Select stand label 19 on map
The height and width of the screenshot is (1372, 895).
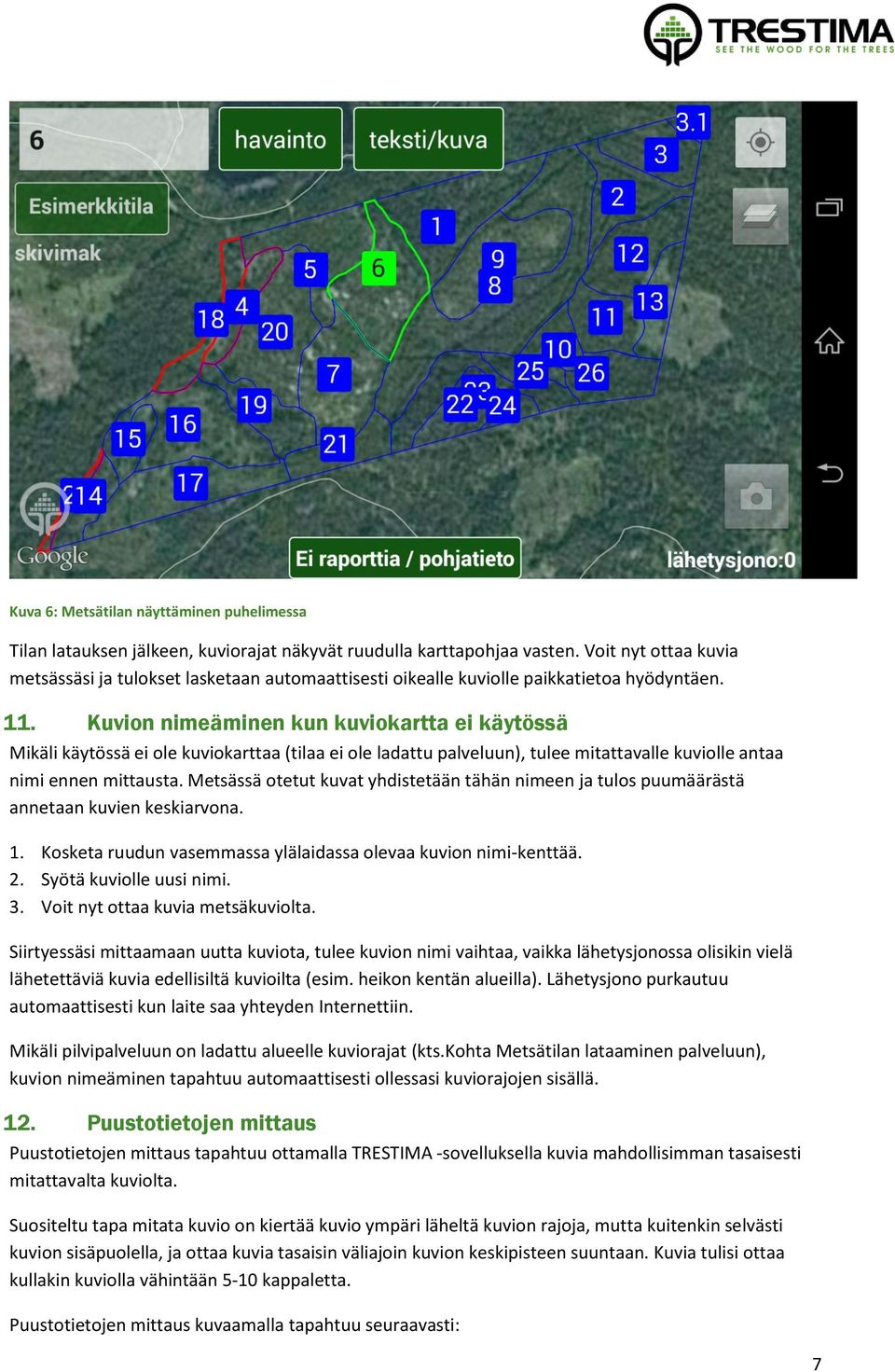pyautogui.click(x=254, y=405)
